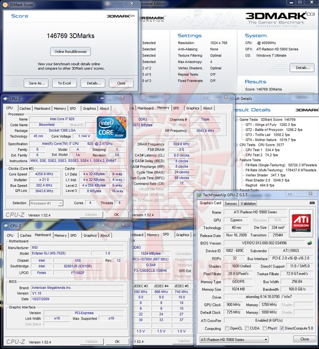Open Processor #1 selection dropdown

47,203
